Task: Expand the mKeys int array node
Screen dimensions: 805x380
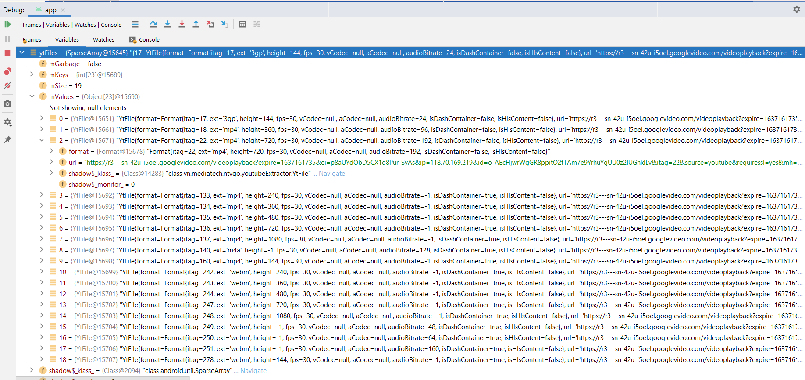Action: pyautogui.click(x=32, y=75)
